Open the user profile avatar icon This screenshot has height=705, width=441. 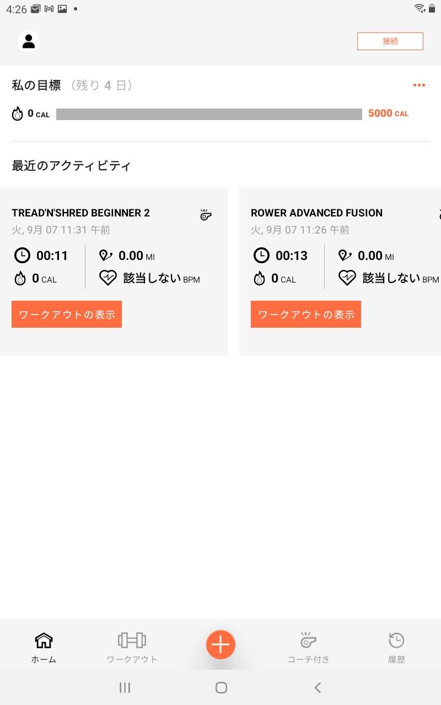point(29,41)
